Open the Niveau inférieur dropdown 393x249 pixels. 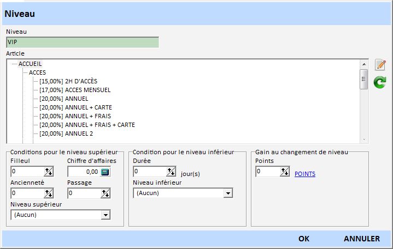(x=228, y=193)
